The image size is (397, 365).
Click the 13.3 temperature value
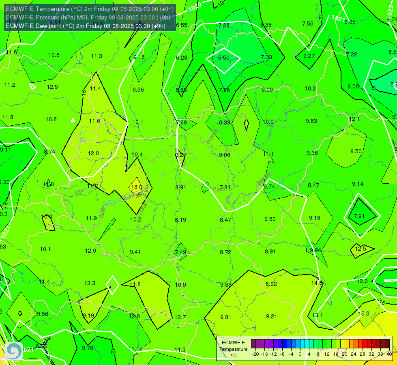(x=90, y=283)
